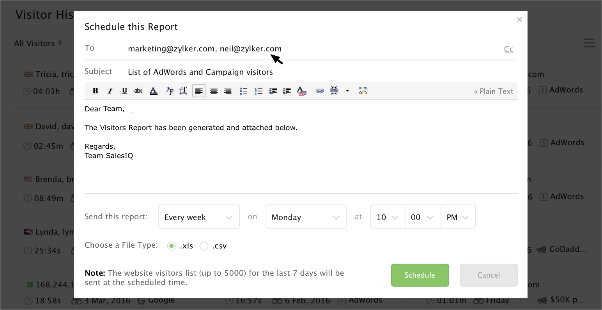This screenshot has width=602, height=310.
Task: Click the Cancel button
Action: (489, 275)
